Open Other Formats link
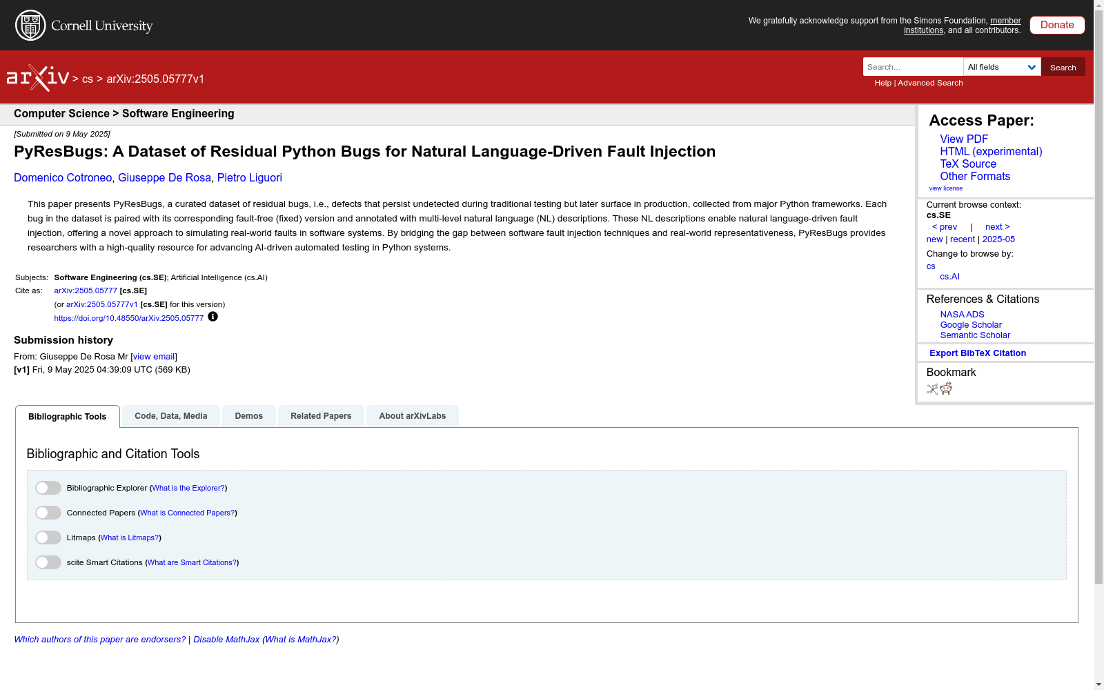Viewport: 1104px width, 690px height. point(975,176)
